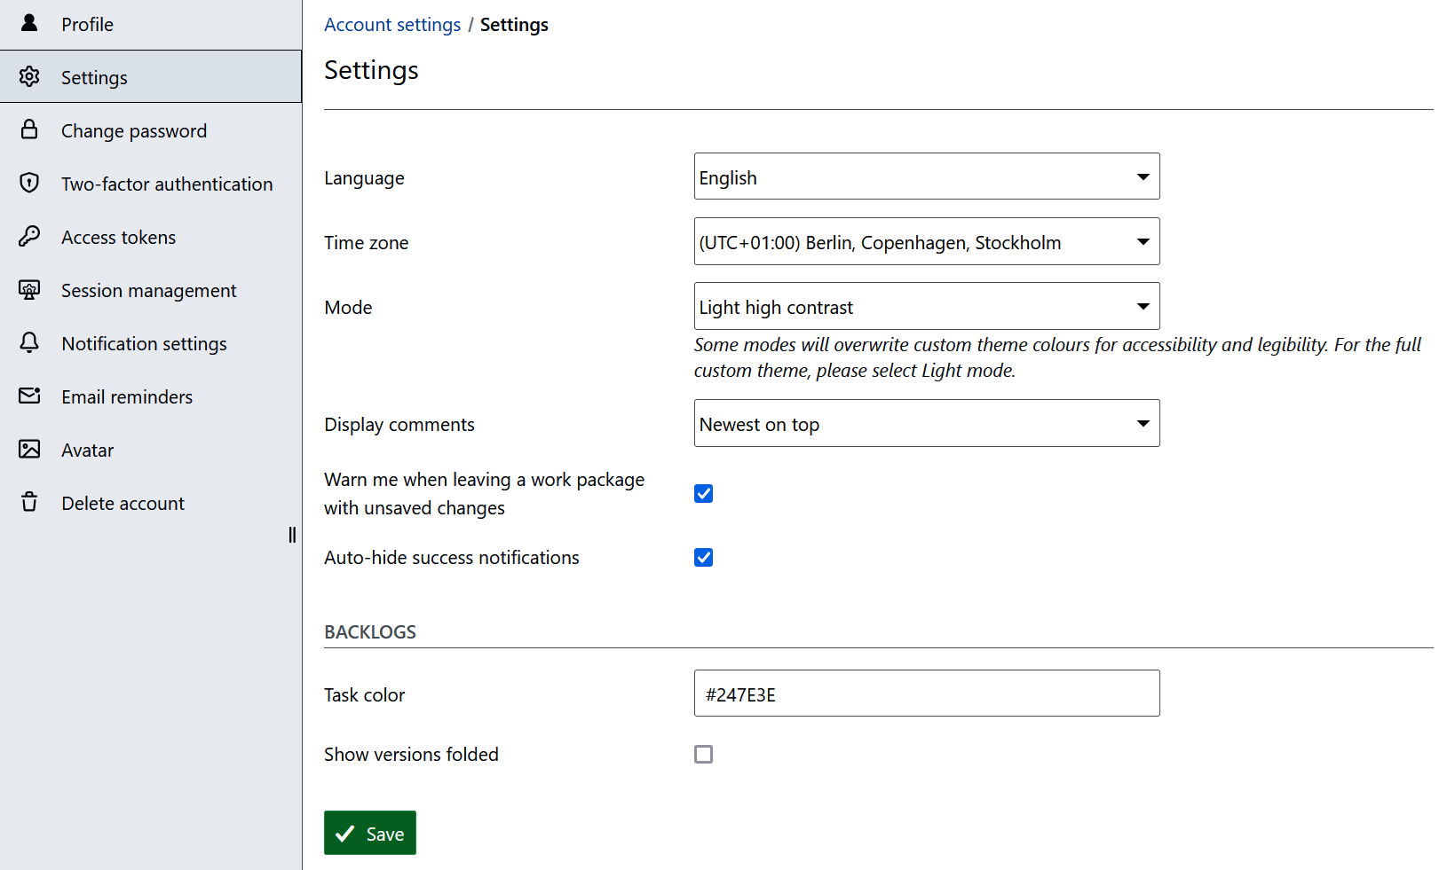1439x870 pixels.
Task: Click the Notification settings bell icon
Action: point(29,342)
